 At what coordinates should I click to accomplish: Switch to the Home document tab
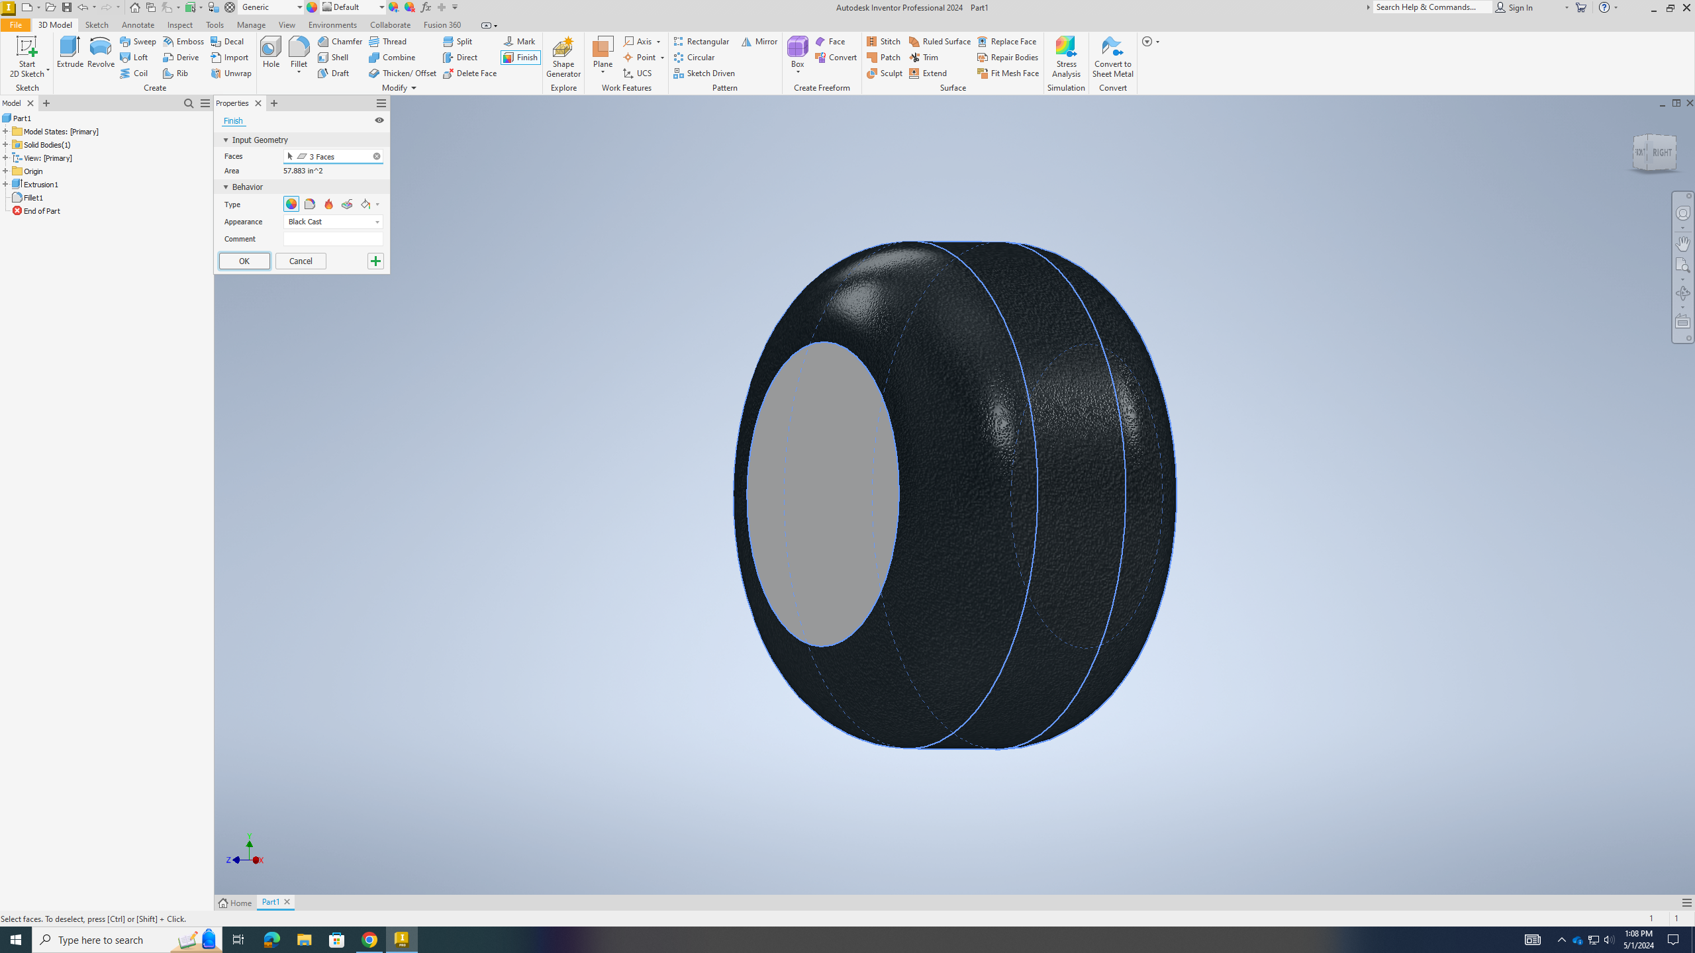coord(236,903)
